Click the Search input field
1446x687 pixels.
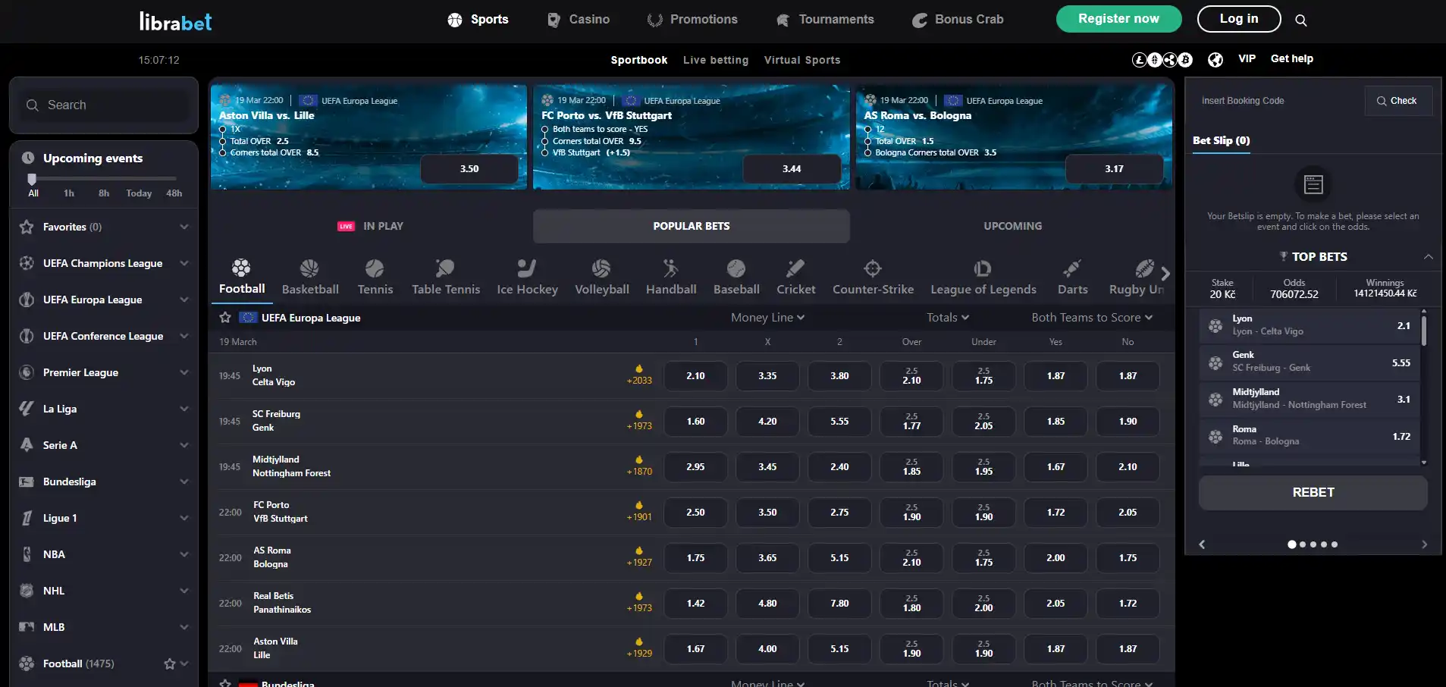point(104,105)
